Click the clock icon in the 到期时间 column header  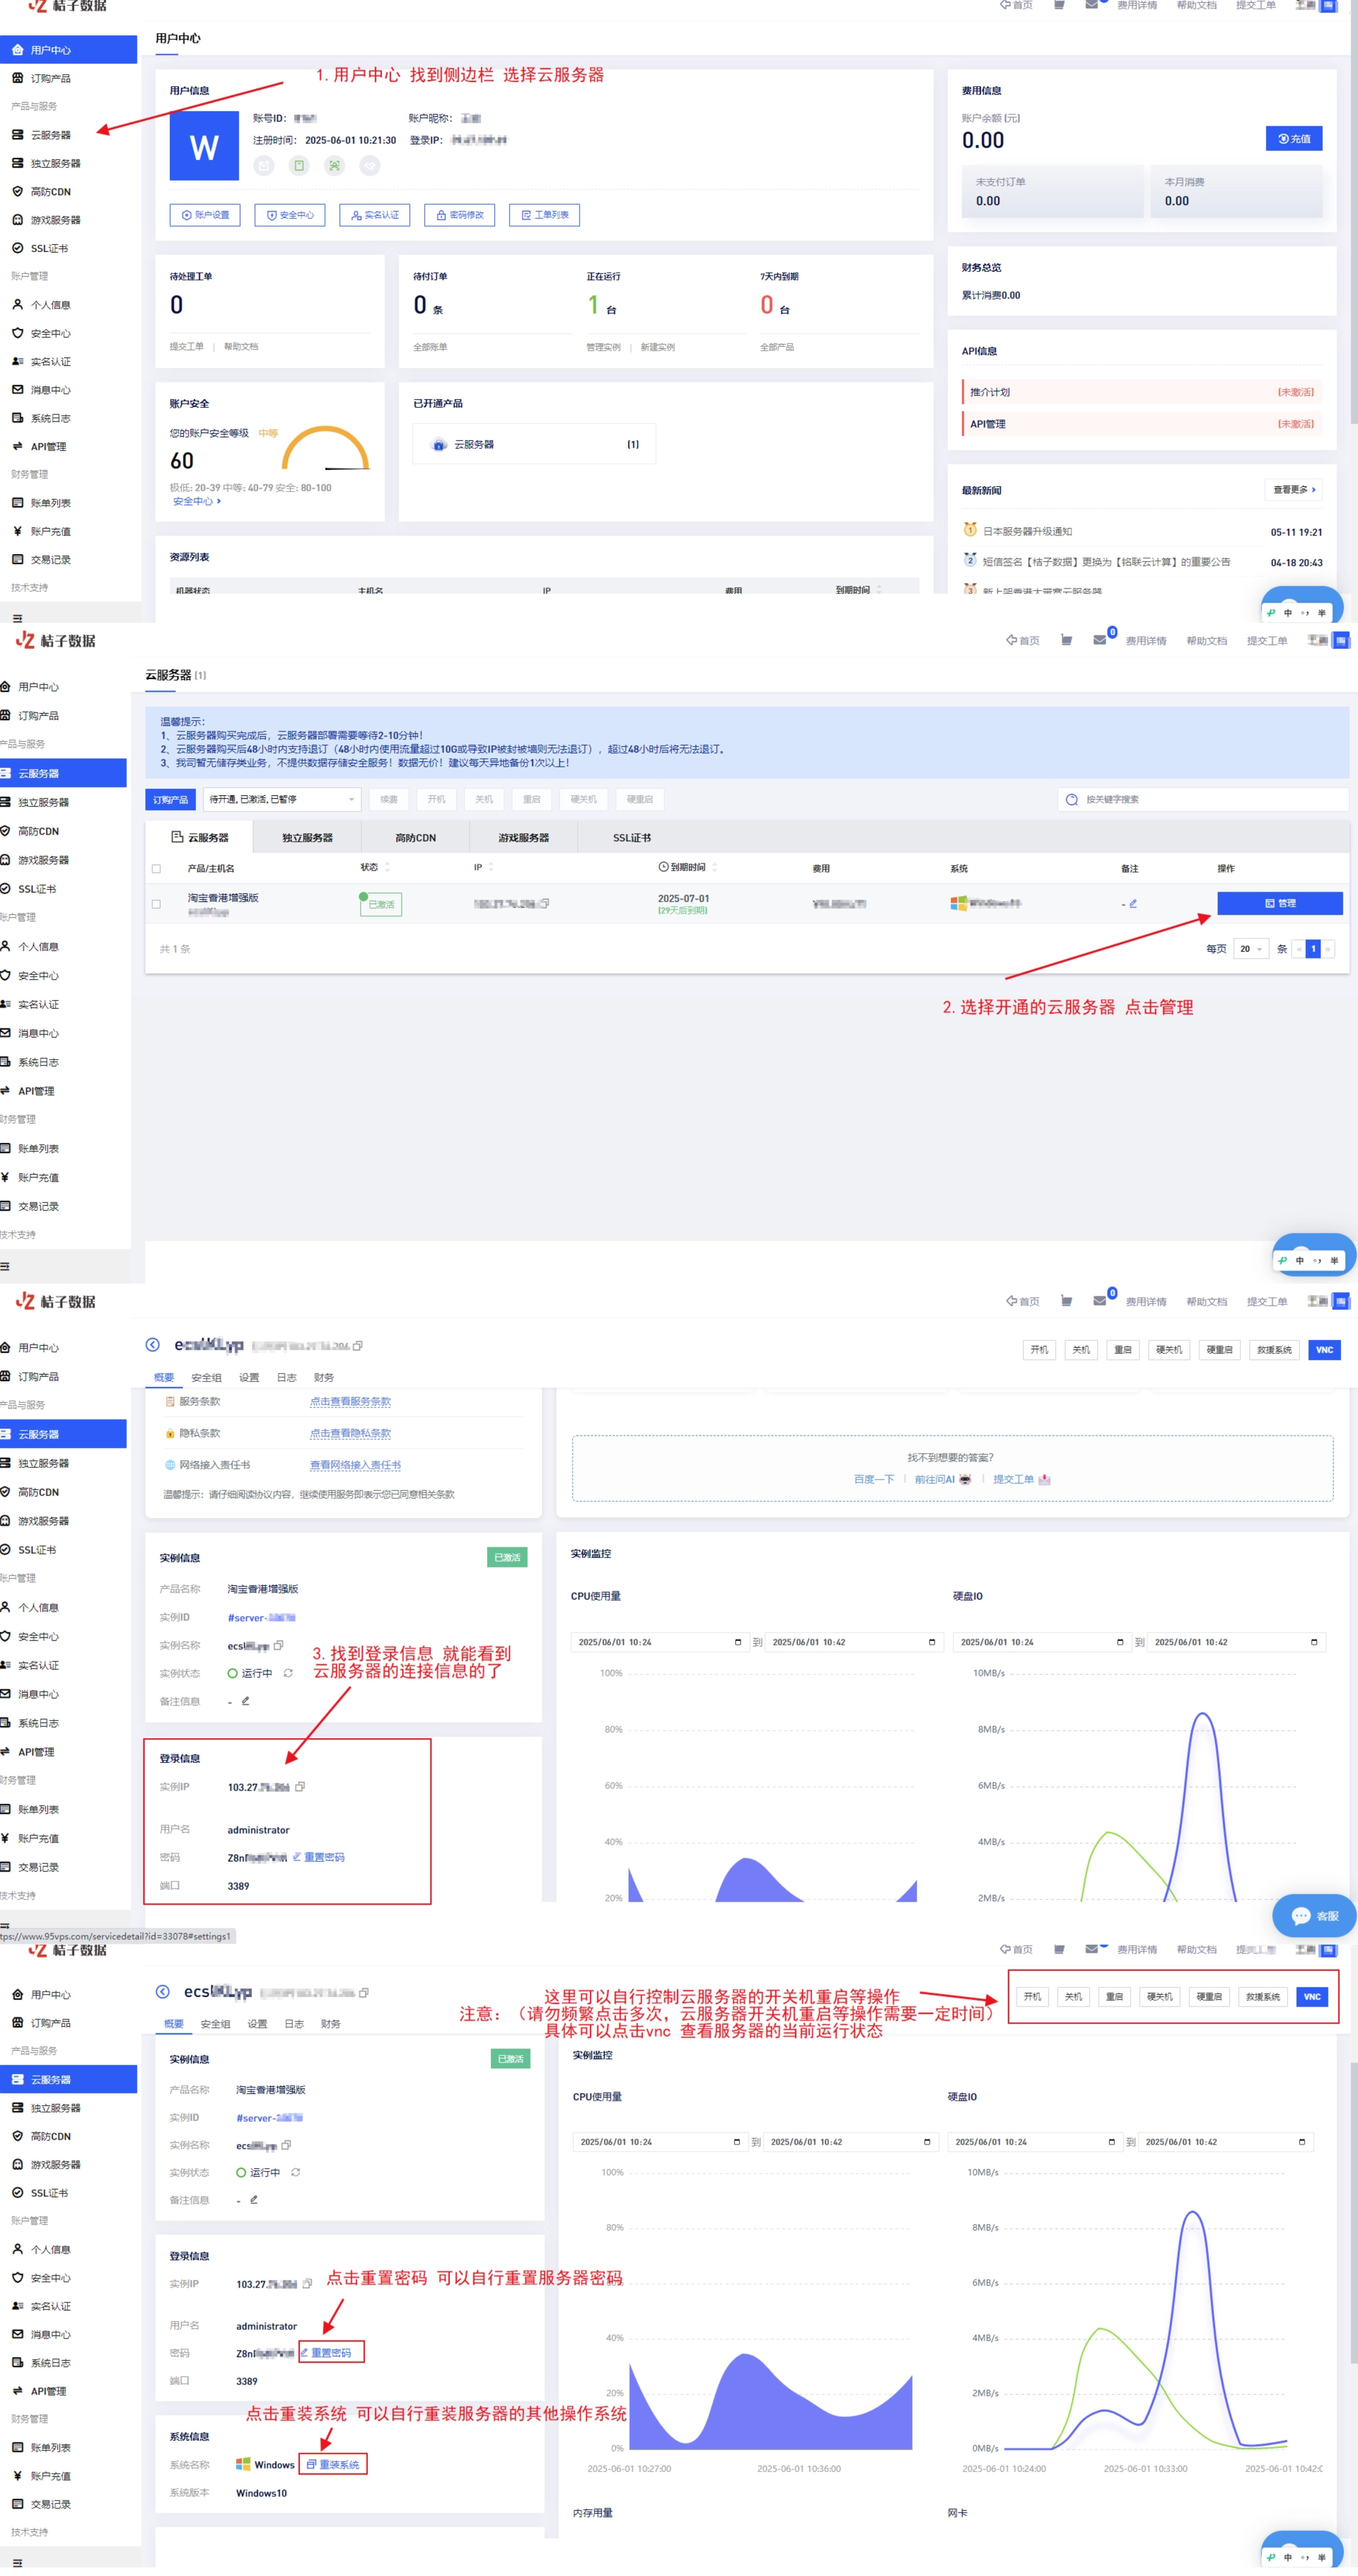click(664, 867)
